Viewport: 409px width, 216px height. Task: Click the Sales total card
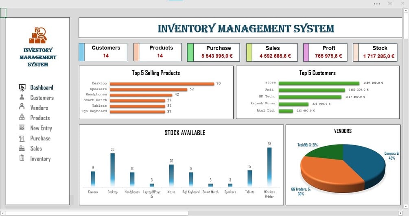pos(272,52)
